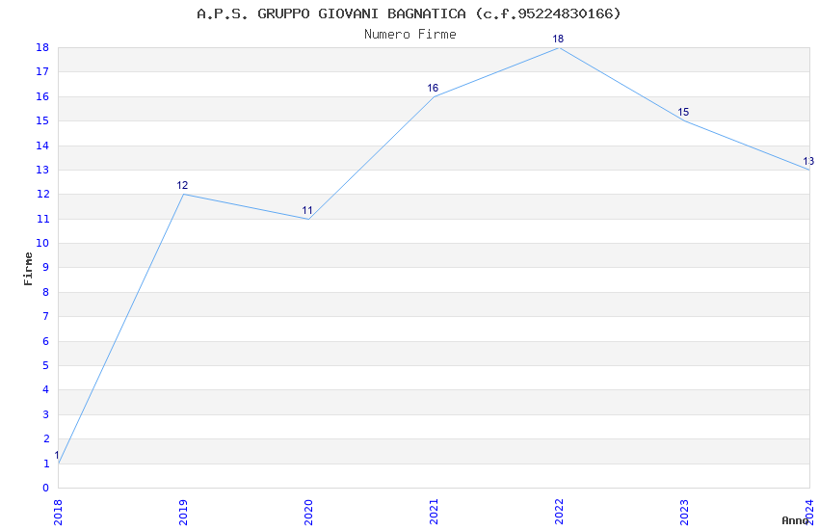Click y-axis tick value 6
The width and height of the screenshot is (819, 530).
(45, 341)
